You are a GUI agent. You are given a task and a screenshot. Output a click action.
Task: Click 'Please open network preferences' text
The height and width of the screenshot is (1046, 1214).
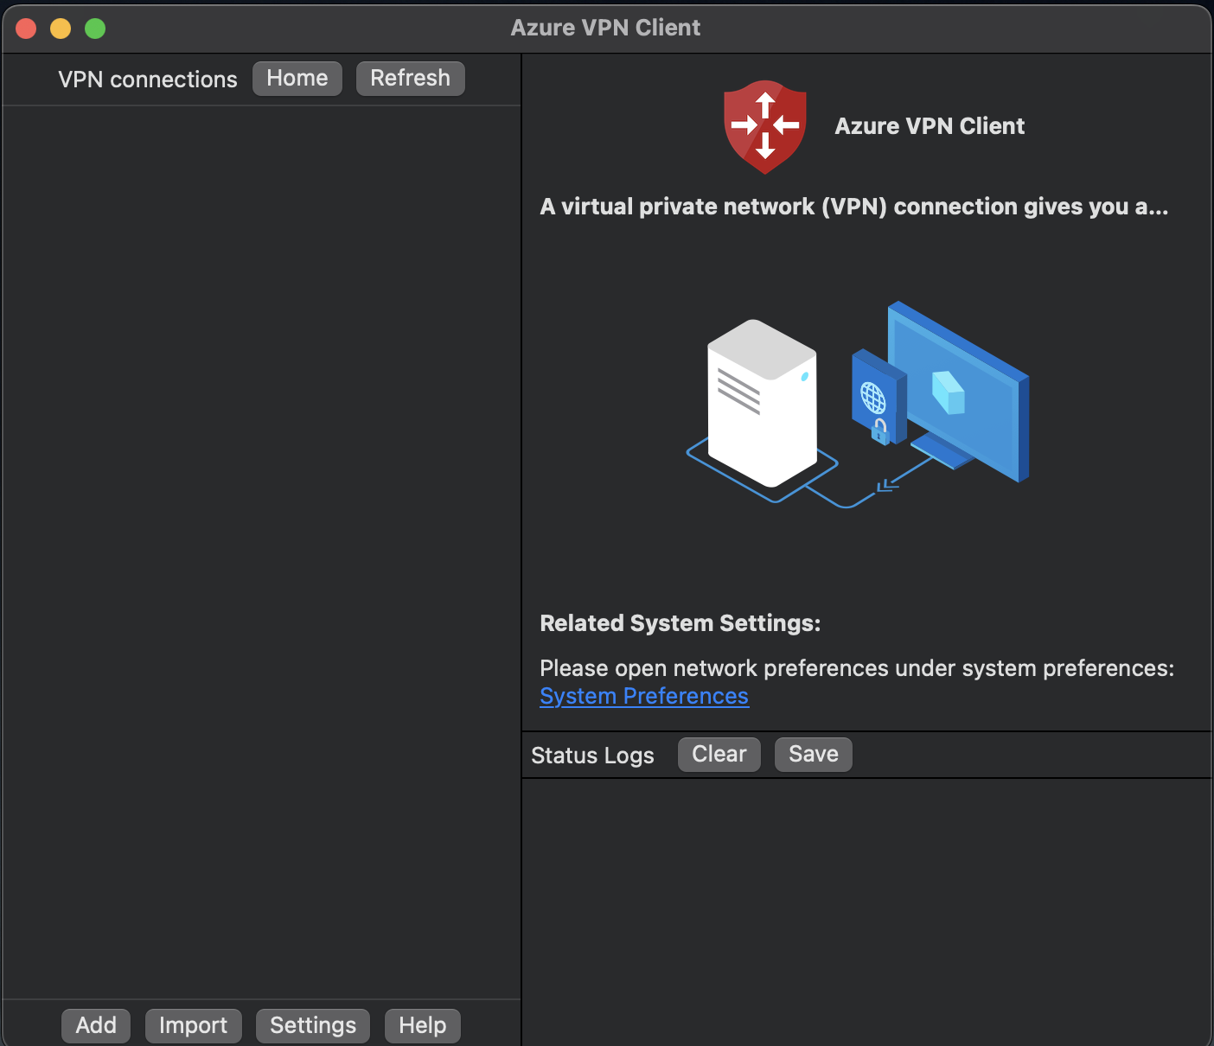[x=857, y=668]
